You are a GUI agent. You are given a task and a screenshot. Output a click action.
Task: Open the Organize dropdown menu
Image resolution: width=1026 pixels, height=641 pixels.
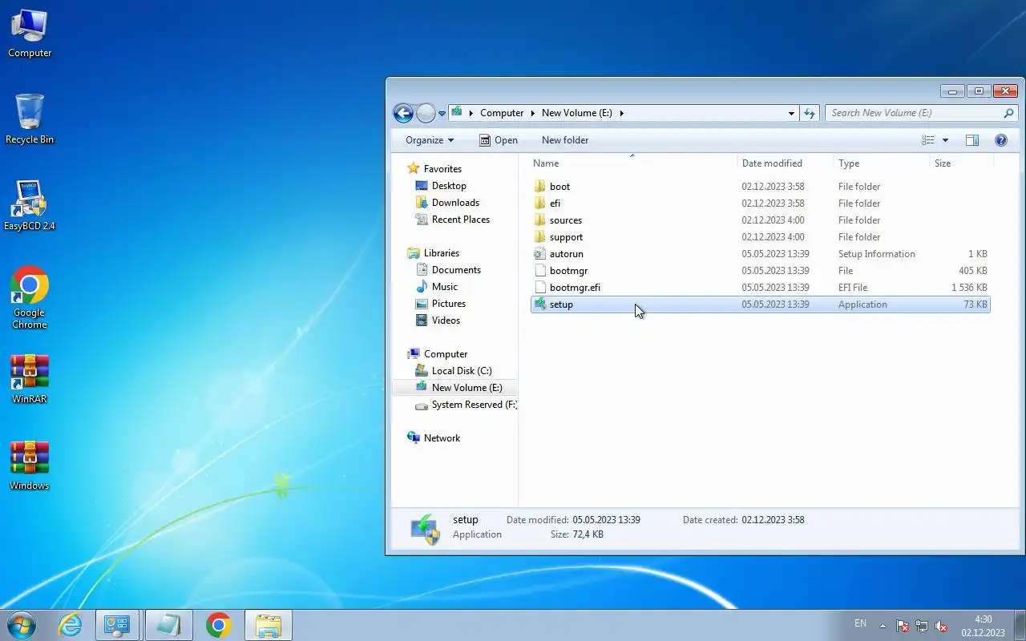click(x=430, y=140)
